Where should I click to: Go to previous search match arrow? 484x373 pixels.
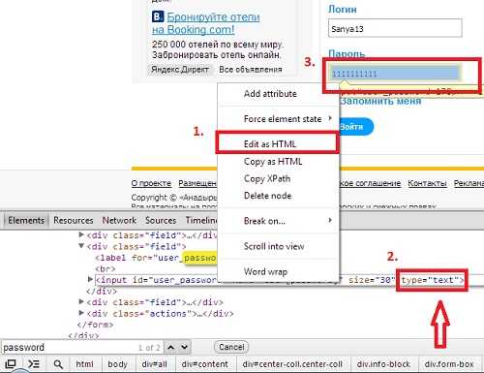[x=170, y=348]
